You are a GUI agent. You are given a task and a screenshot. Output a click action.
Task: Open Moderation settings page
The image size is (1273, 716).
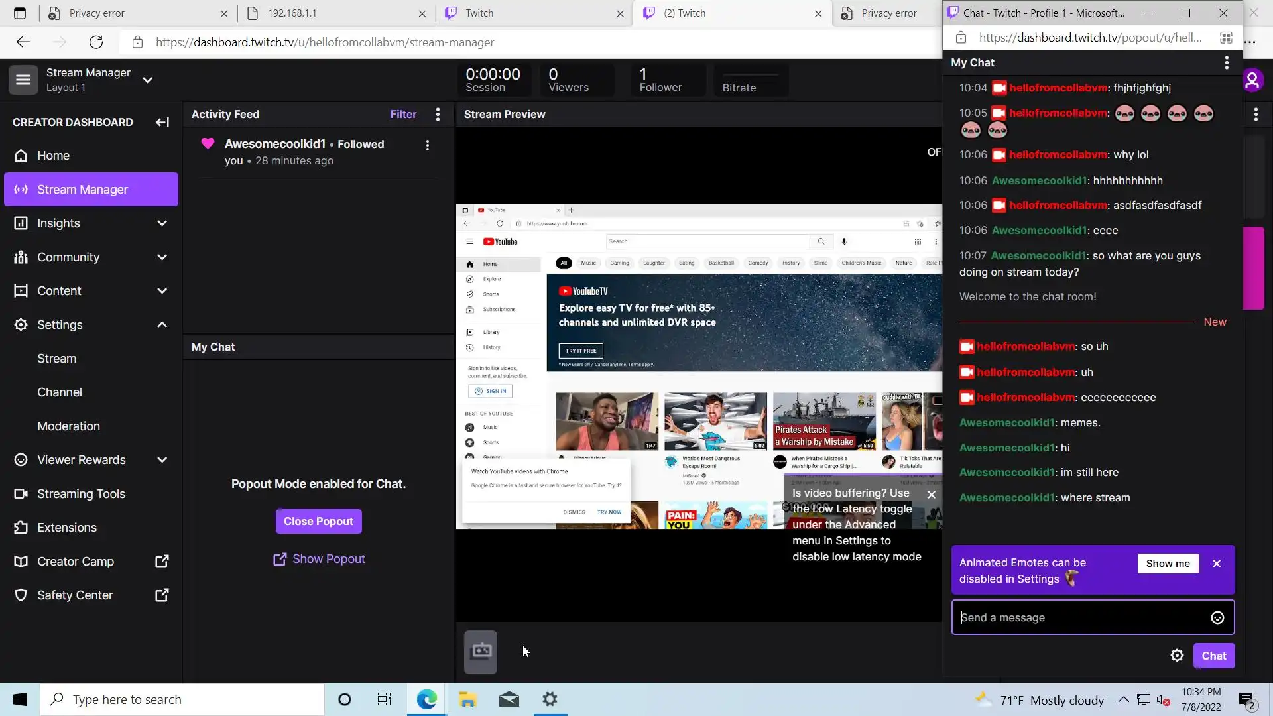click(x=68, y=426)
